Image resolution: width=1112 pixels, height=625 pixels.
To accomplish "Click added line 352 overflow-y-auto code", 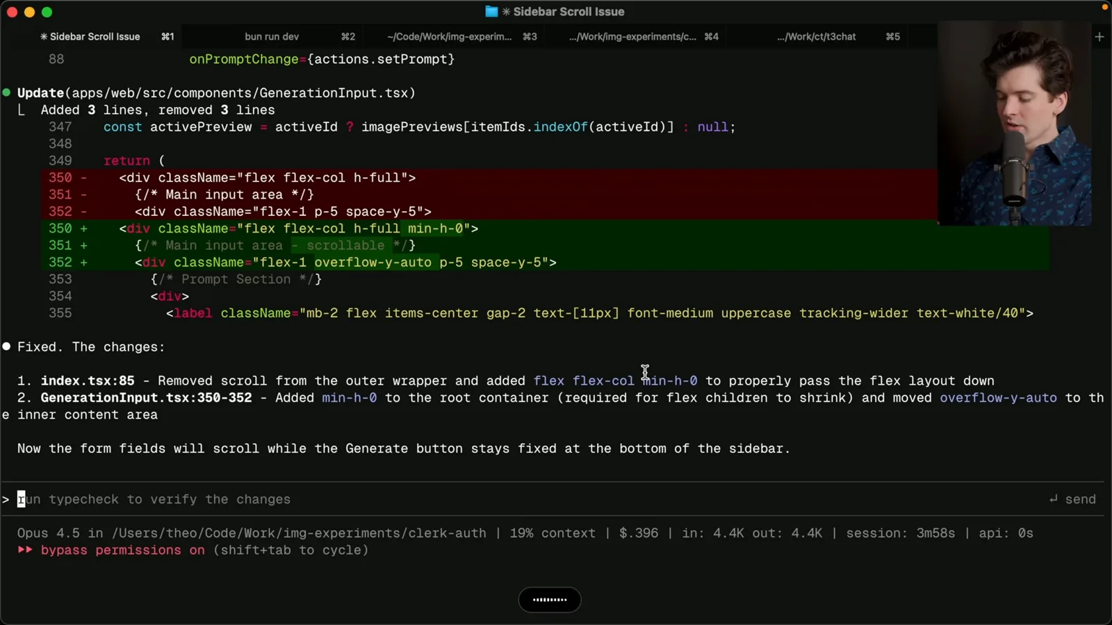I will pyautogui.click(x=345, y=262).
